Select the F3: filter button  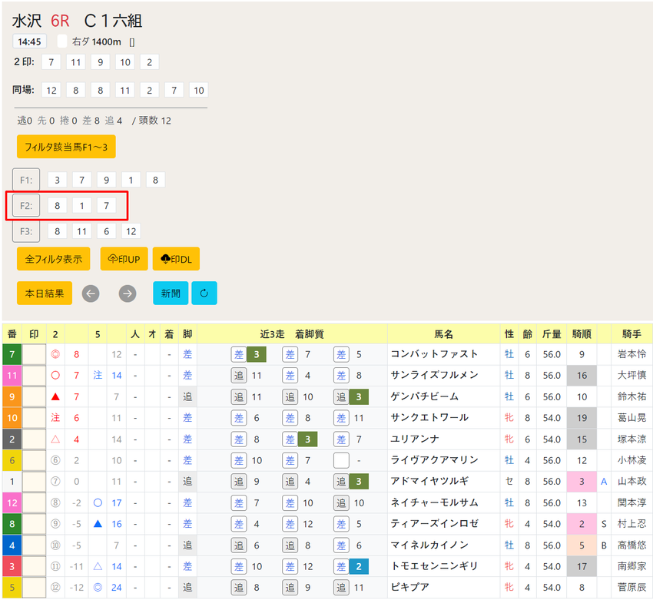coord(26,231)
